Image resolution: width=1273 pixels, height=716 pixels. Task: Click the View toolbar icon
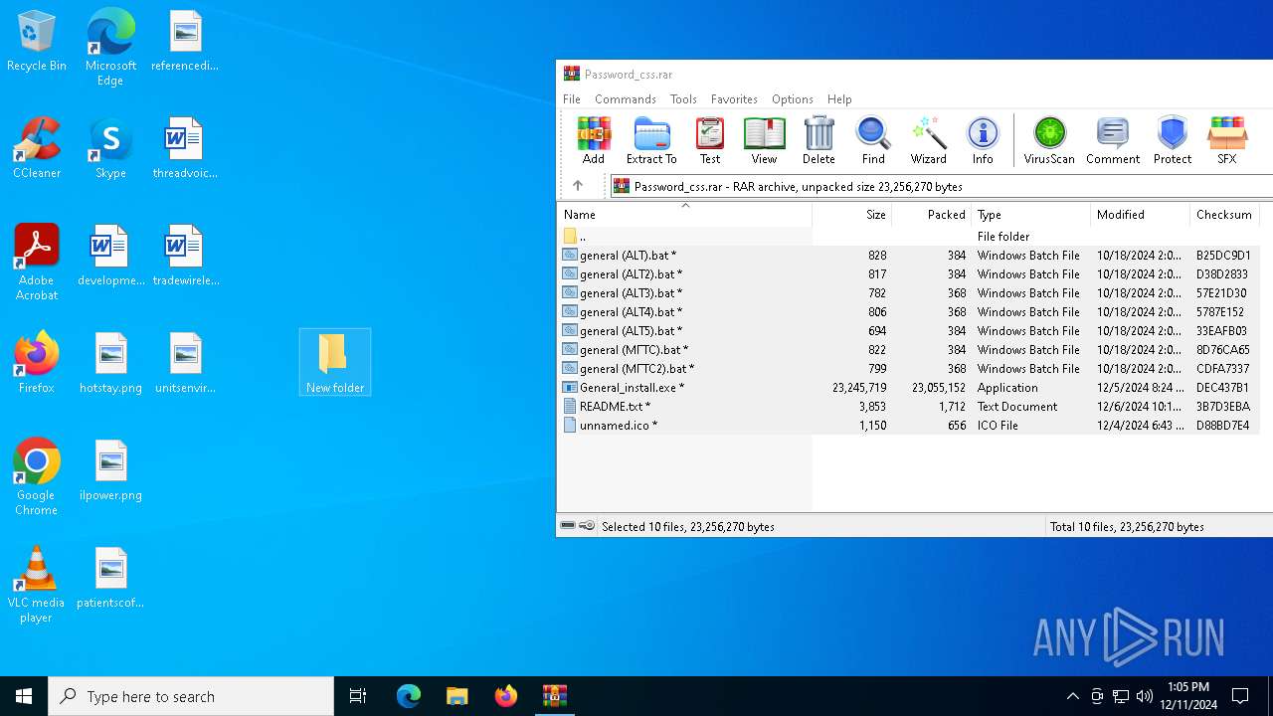tap(764, 140)
